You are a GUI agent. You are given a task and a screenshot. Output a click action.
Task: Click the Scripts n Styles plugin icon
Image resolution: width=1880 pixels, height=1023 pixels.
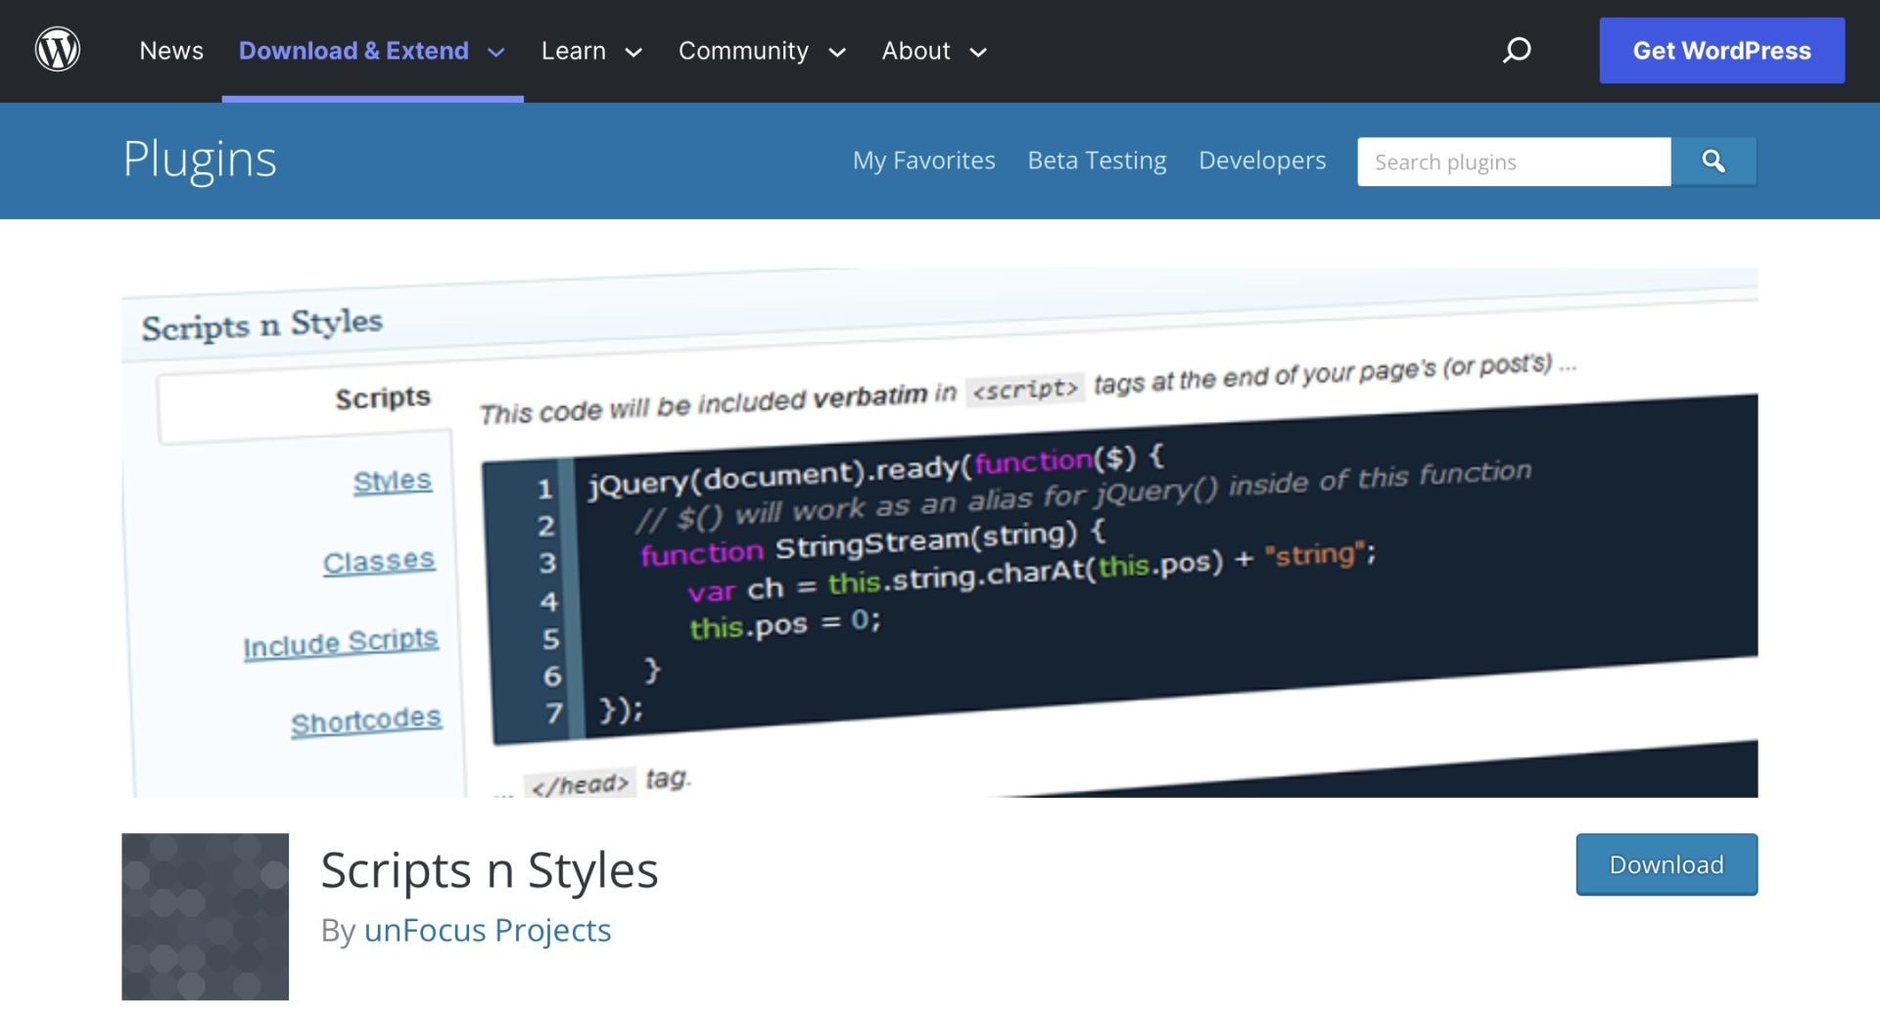[x=205, y=916]
